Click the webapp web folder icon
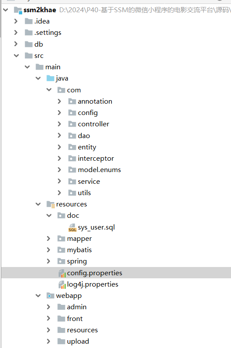231x348 pixels. (50, 296)
